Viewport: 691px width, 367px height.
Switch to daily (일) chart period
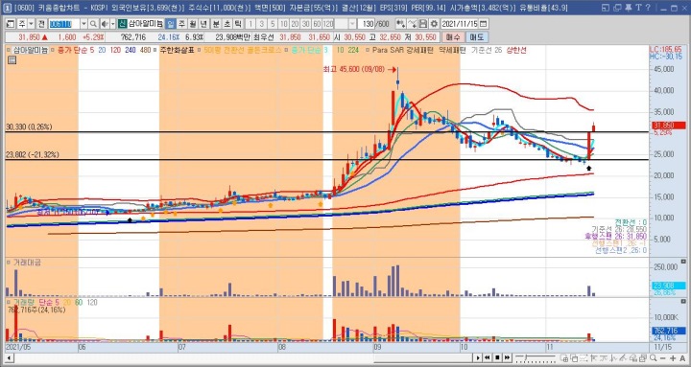(171, 24)
